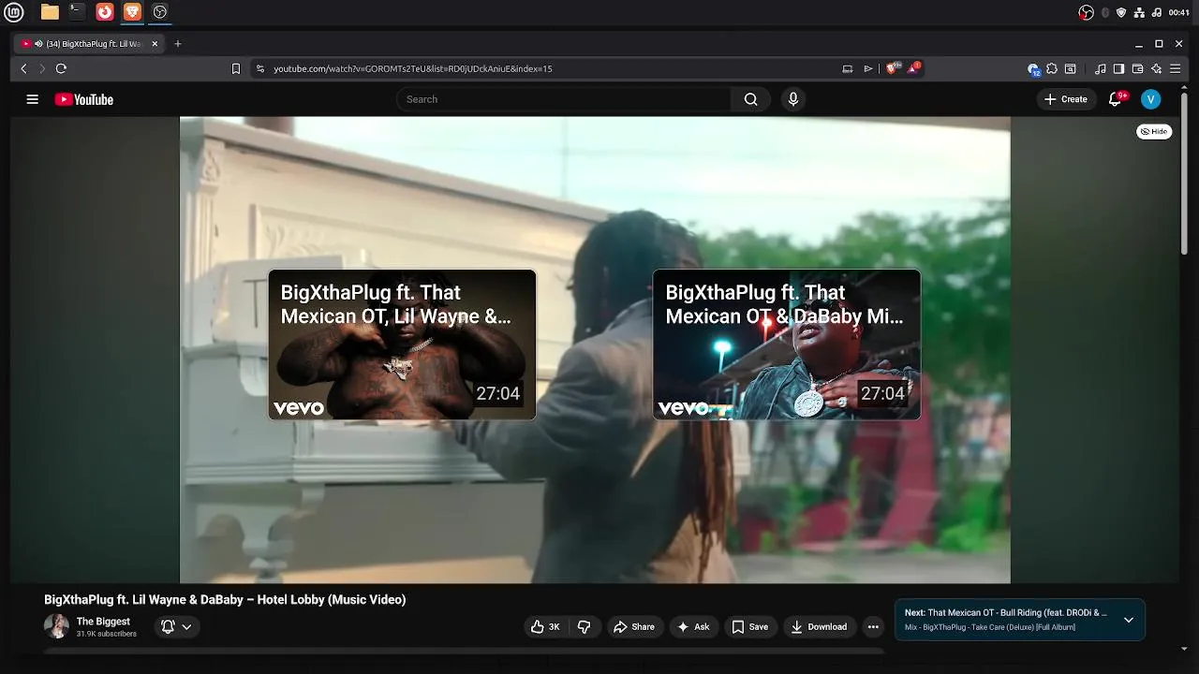The height and width of the screenshot is (674, 1199).
Task: Mute the tab using the speaker icon
Action: [38, 44]
